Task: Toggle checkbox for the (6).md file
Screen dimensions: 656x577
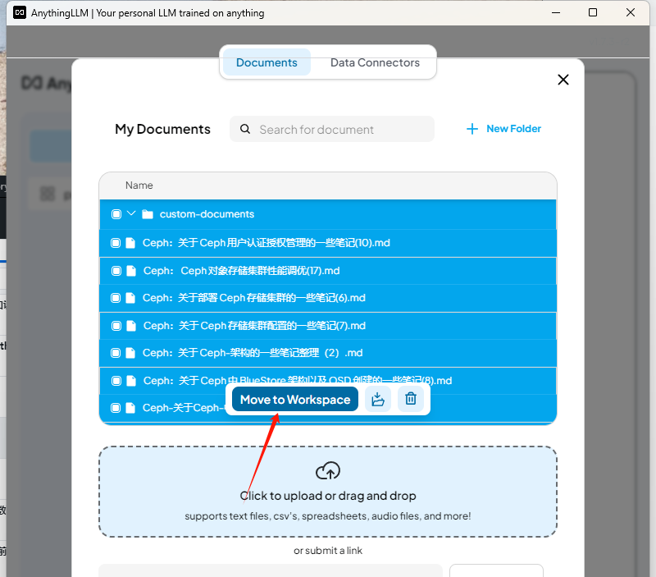Action: pos(116,298)
